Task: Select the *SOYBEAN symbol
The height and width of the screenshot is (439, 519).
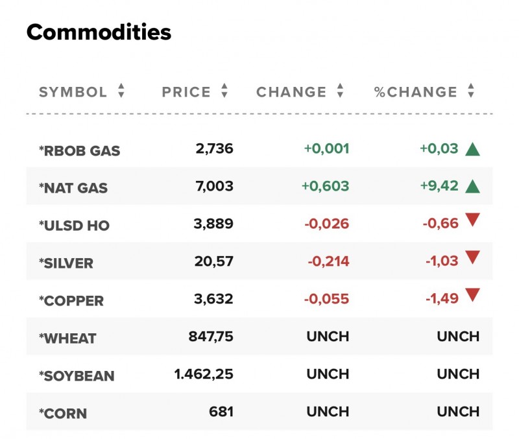Action: pyautogui.click(x=77, y=376)
